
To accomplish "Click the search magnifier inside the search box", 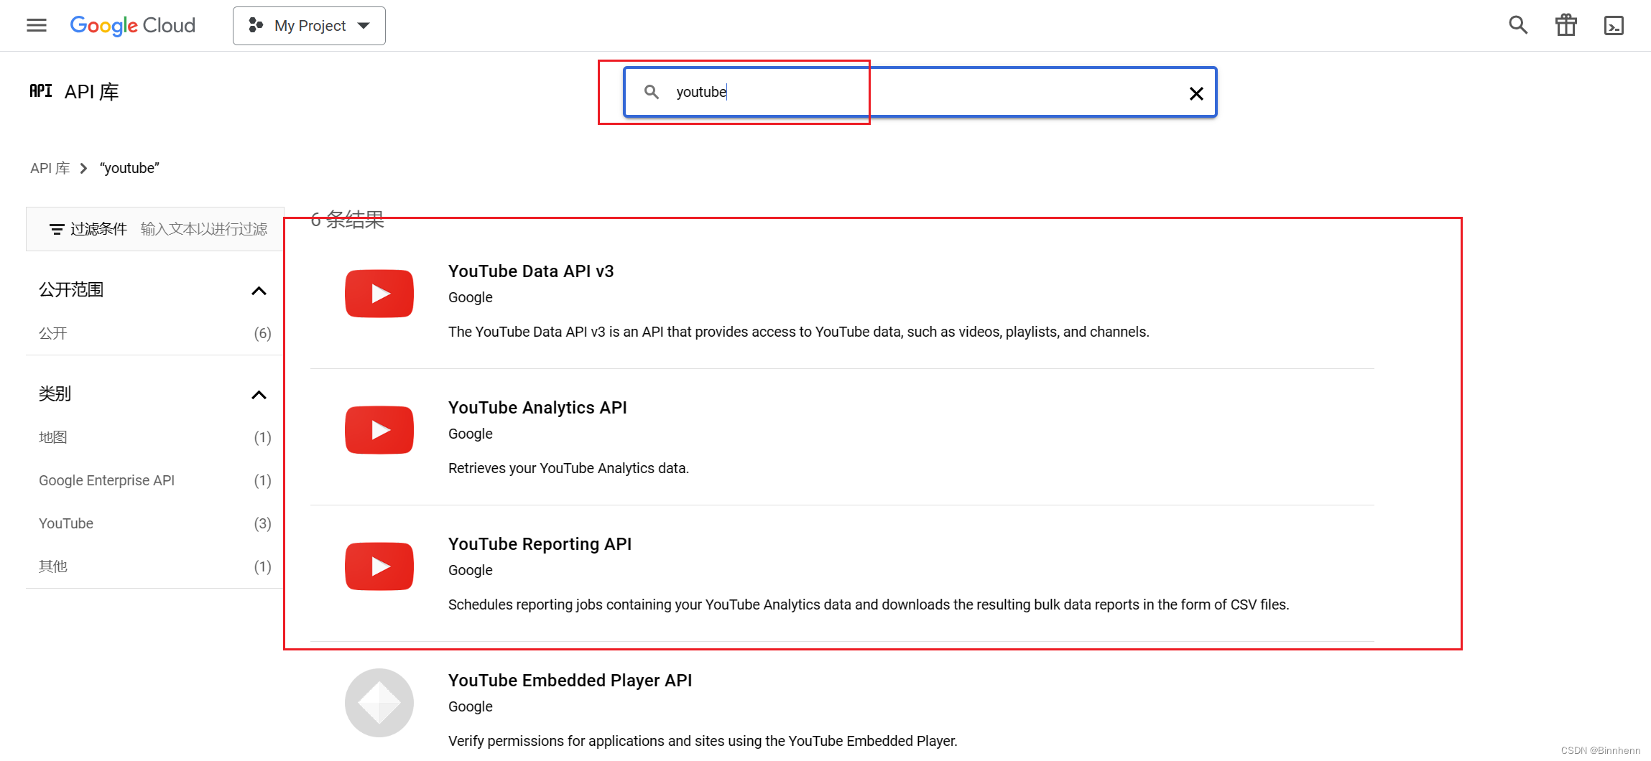I will pos(651,92).
